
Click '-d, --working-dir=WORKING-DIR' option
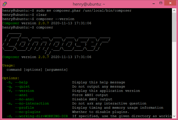click(x=37, y=116)
